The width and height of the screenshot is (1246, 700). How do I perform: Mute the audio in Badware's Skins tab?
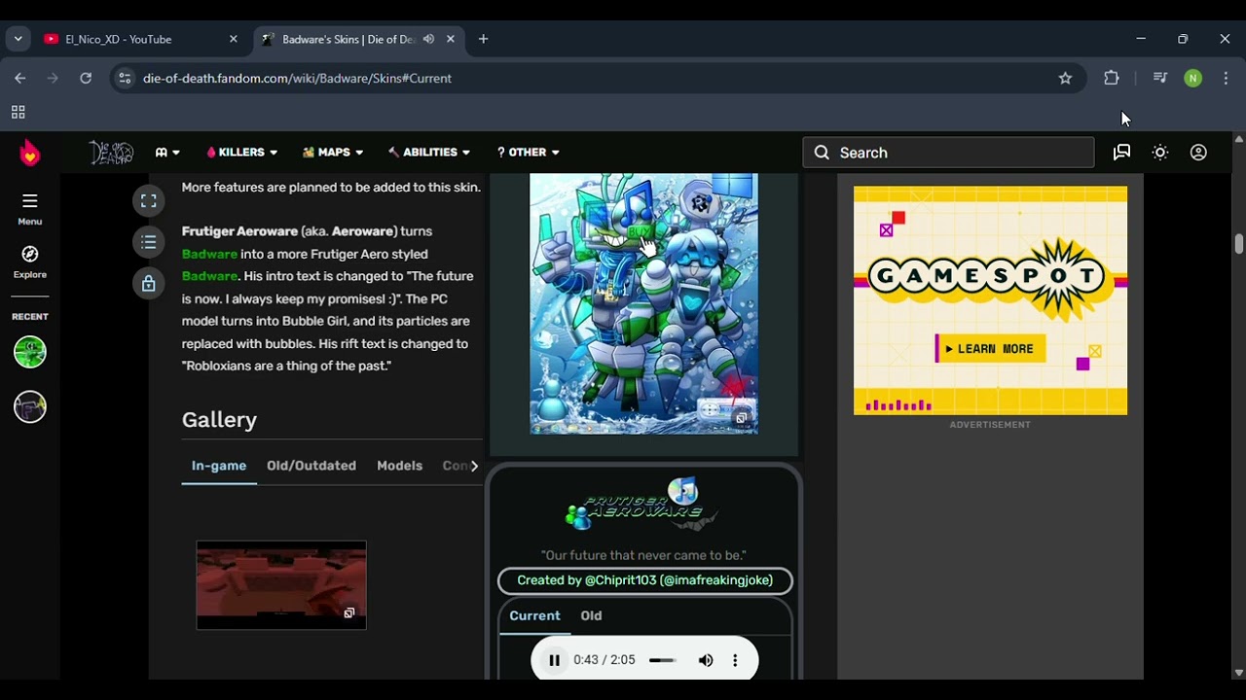pyautogui.click(x=428, y=39)
